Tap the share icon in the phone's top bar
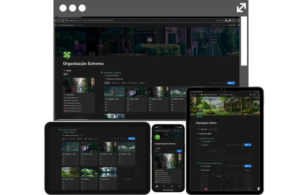The height and width of the screenshot is (195, 308). pyautogui.click(x=175, y=131)
